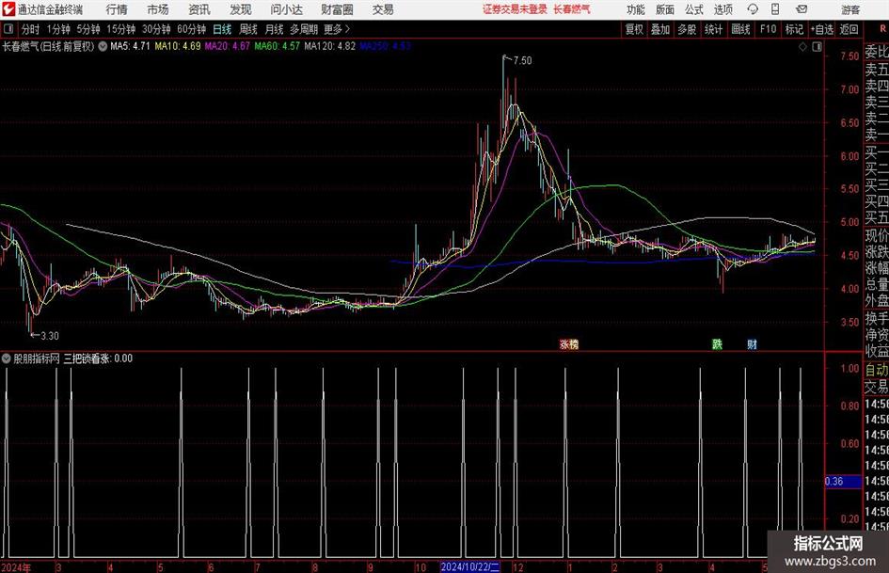The width and height of the screenshot is (889, 573).
Task: Click the 返回 back button
Action: pos(849,29)
